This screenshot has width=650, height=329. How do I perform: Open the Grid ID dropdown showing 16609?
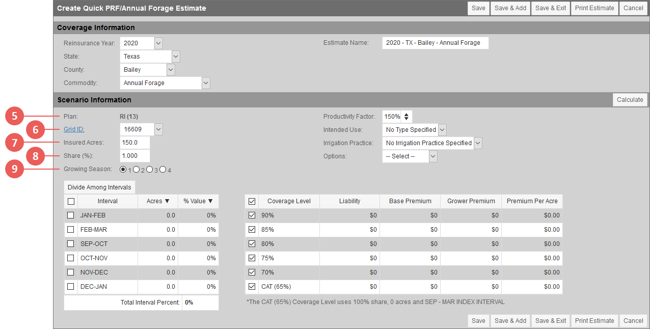click(x=158, y=129)
